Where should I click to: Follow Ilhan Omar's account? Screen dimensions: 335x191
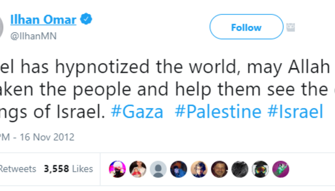click(x=246, y=27)
